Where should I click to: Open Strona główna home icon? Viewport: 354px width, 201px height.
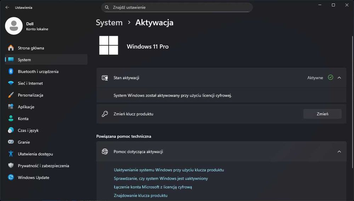coord(11,48)
